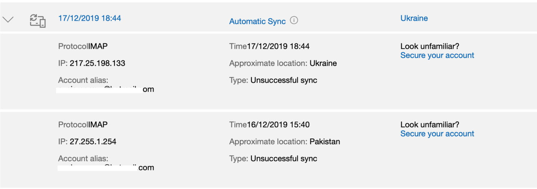Select the IP address 217.25.198.133
This screenshot has width=537, height=189.
point(97,63)
